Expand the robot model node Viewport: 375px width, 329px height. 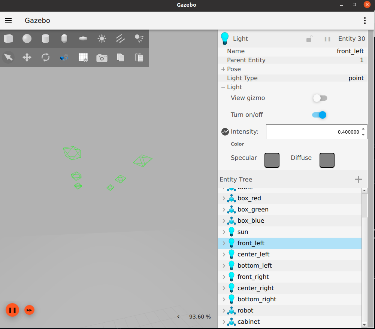[x=224, y=311]
